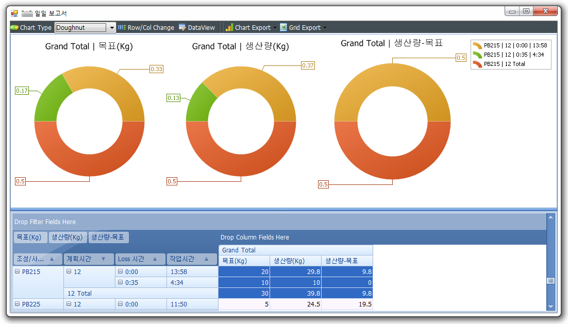Select the 24.5 cell in PB225 row

295,304
